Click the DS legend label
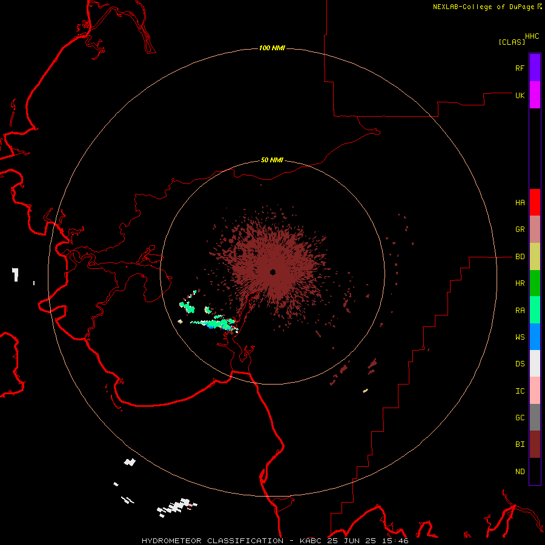 tap(520, 364)
